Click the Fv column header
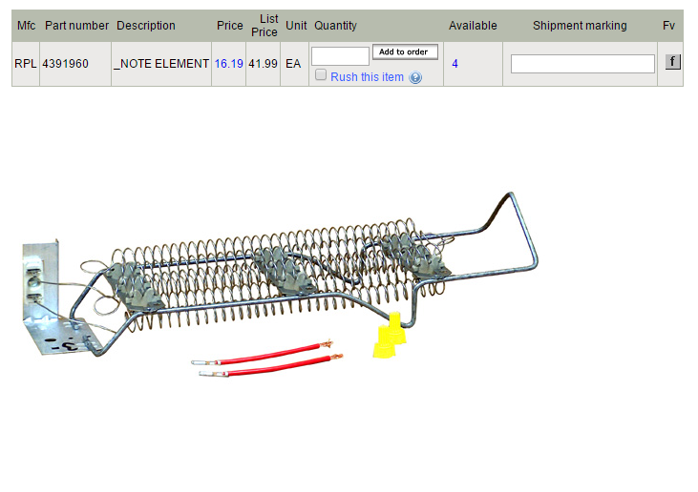The image size is (698, 492). pos(668,26)
